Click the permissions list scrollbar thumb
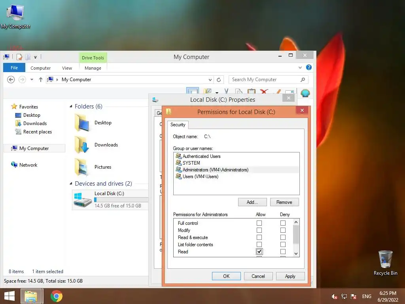The height and width of the screenshot is (304, 405). [296, 234]
